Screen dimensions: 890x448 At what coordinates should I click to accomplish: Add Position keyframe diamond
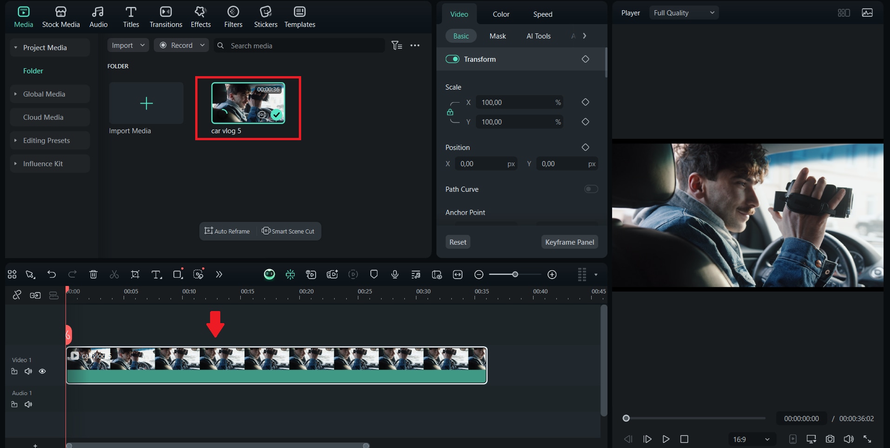(x=586, y=147)
